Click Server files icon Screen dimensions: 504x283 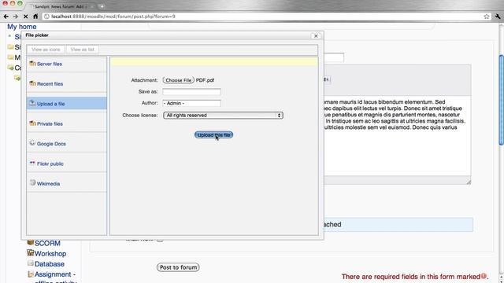32,63
